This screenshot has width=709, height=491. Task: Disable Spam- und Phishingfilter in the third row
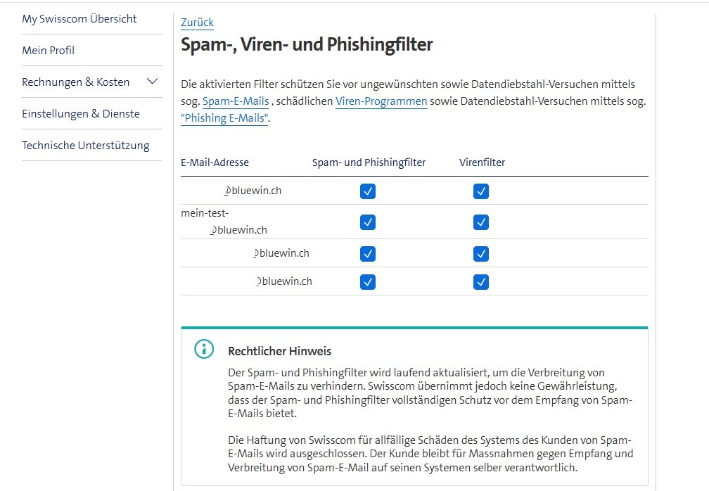(367, 253)
